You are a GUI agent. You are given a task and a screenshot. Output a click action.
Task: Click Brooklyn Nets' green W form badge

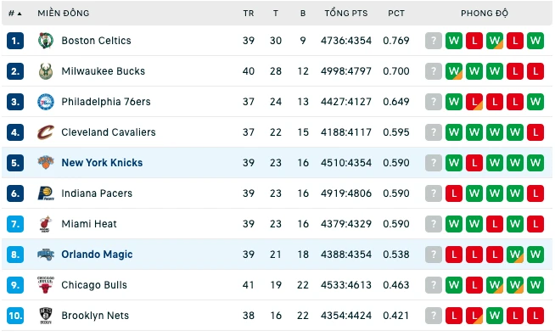495,316
